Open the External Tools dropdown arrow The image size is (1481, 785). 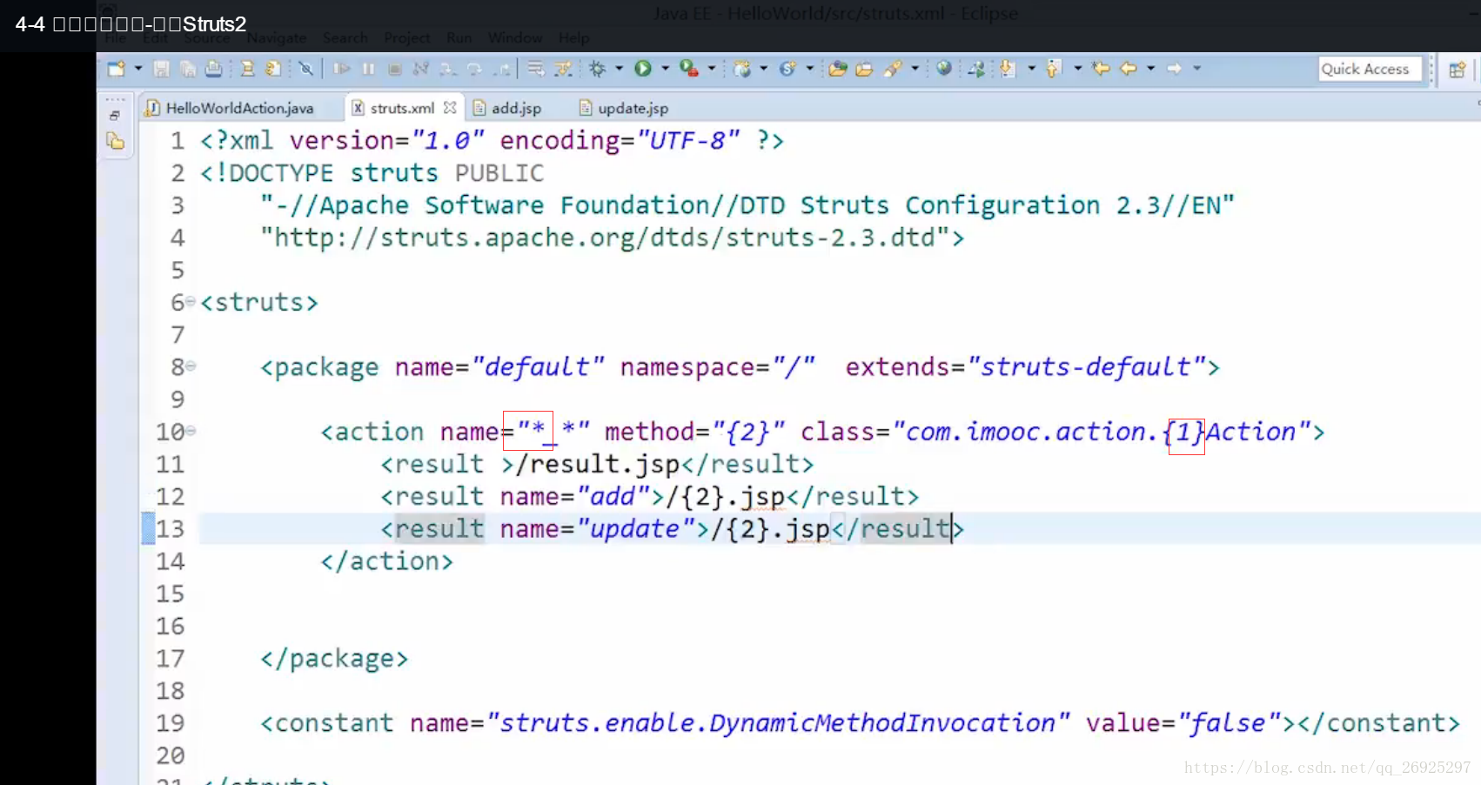click(712, 68)
